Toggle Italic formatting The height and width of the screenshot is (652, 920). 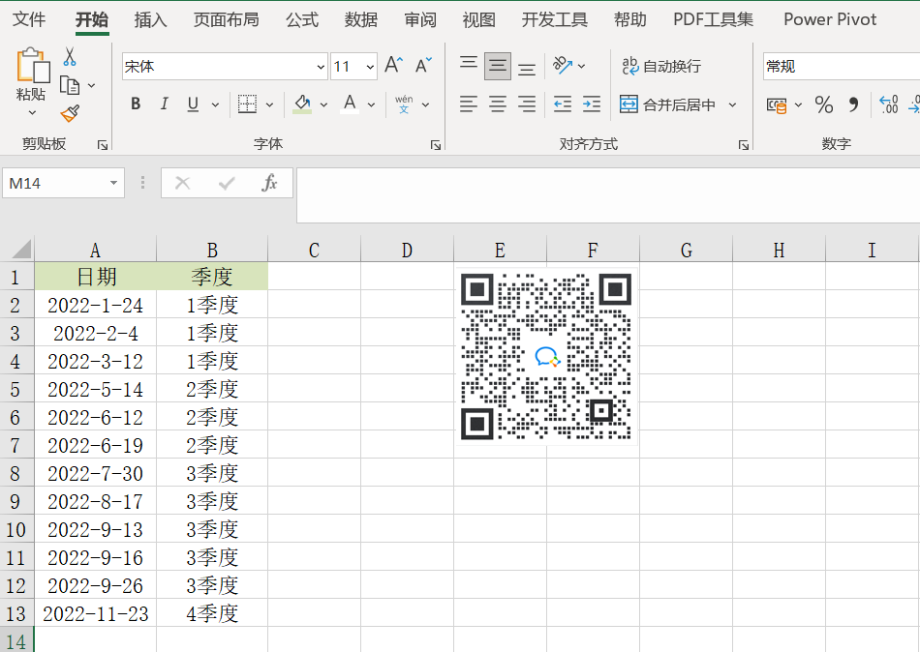[x=165, y=104]
